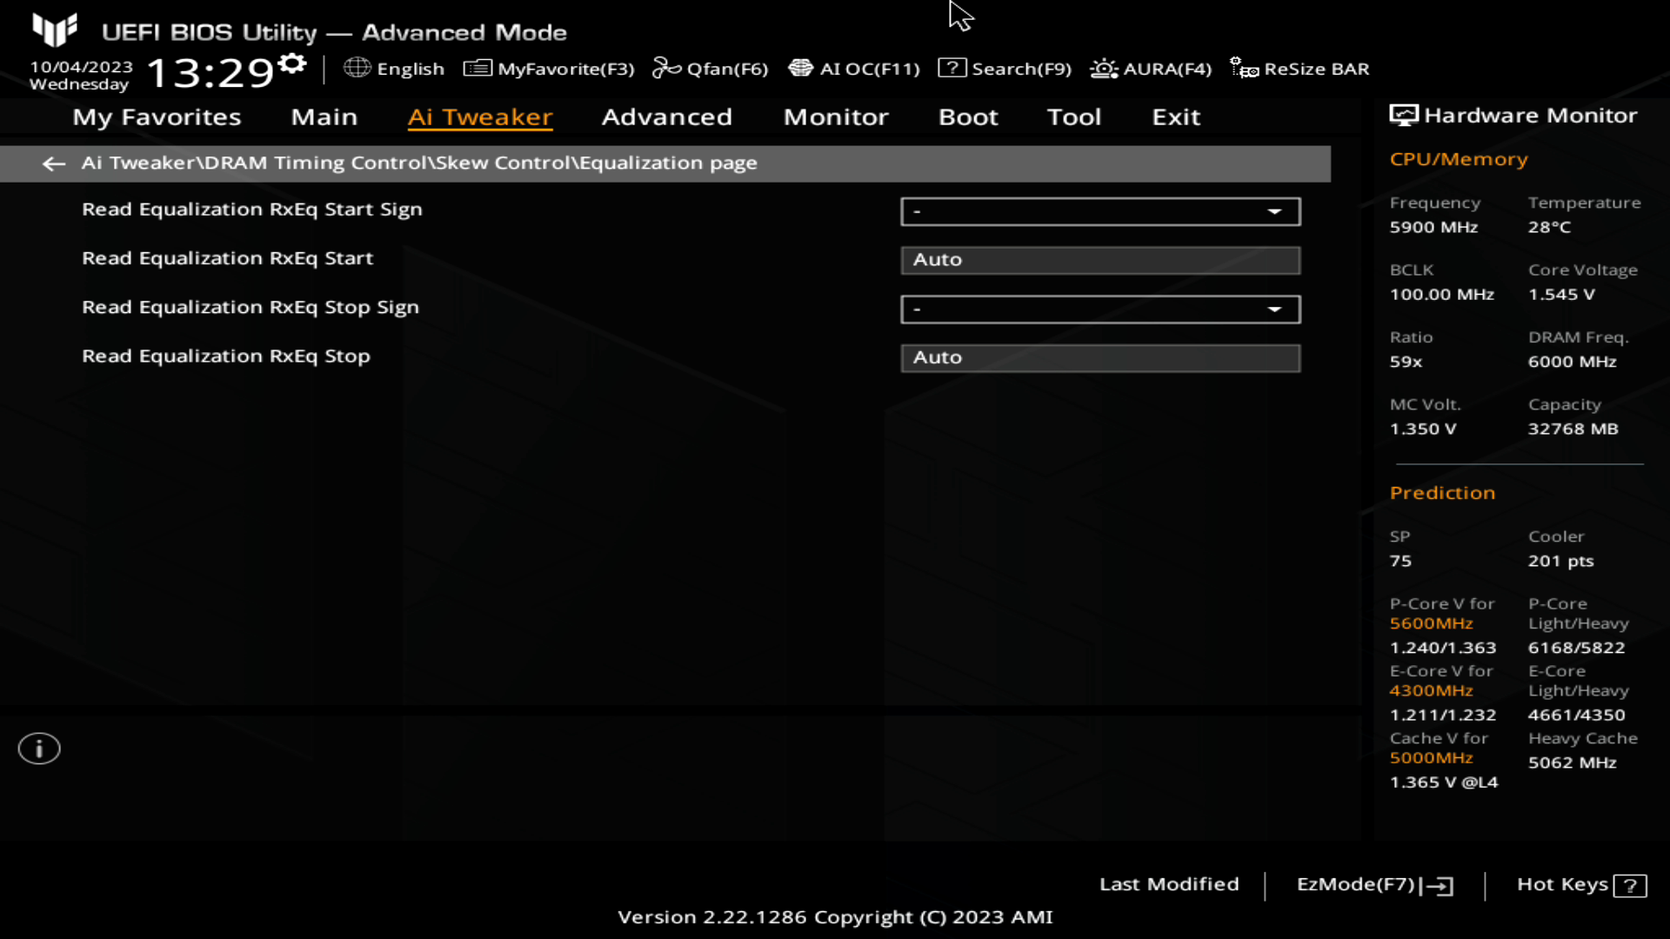The height and width of the screenshot is (939, 1670).
Task: Click the ReSize BAR icon
Action: pos(1244,68)
